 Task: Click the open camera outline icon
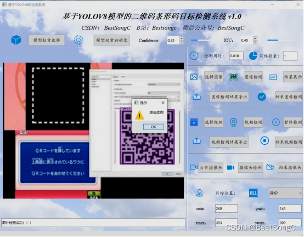pyautogui.click(x=194, y=167)
